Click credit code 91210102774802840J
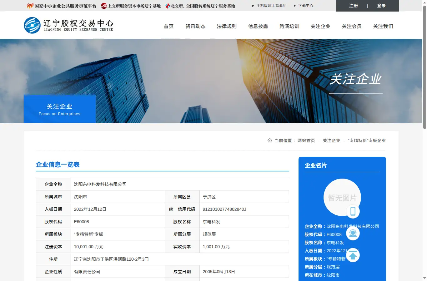Viewport: 427px width, 281px height. (x=224, y=209)
